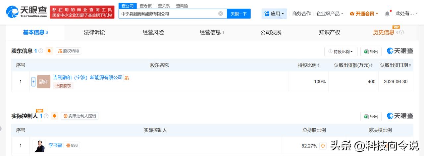Click the help icon beside 历史信息 tab
The width and height of the screenshot is (424, 156).
point(401,32)
